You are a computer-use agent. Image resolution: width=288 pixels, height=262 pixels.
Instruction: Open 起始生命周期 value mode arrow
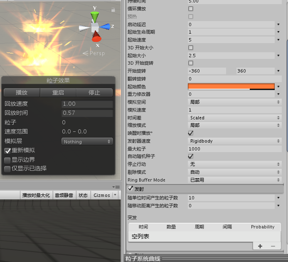click(x=278, y=32)
